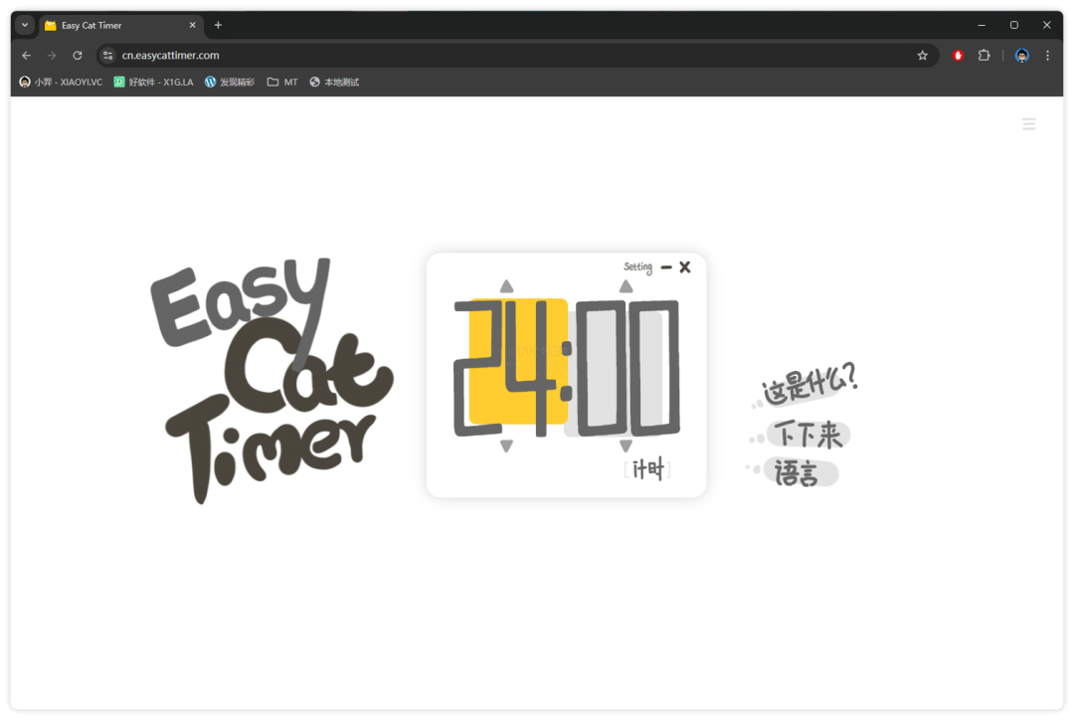Select the yellow 24 minutes digits
This screenshot has width=1074, height=720.
[511, 368]
